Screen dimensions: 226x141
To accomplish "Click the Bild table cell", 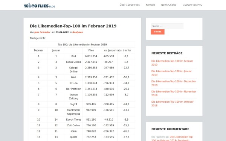I will [73, 56].
